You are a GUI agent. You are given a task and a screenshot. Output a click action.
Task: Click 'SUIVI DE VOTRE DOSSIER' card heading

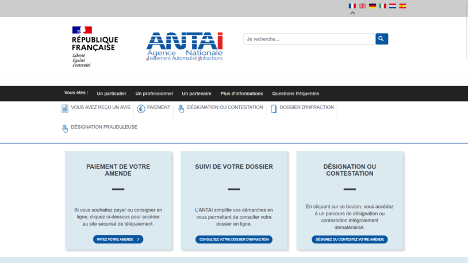tap(234, 167)
